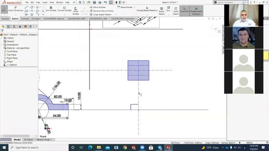Toggle Instant2D mode
269x151 pixels.
pos(185,11)
